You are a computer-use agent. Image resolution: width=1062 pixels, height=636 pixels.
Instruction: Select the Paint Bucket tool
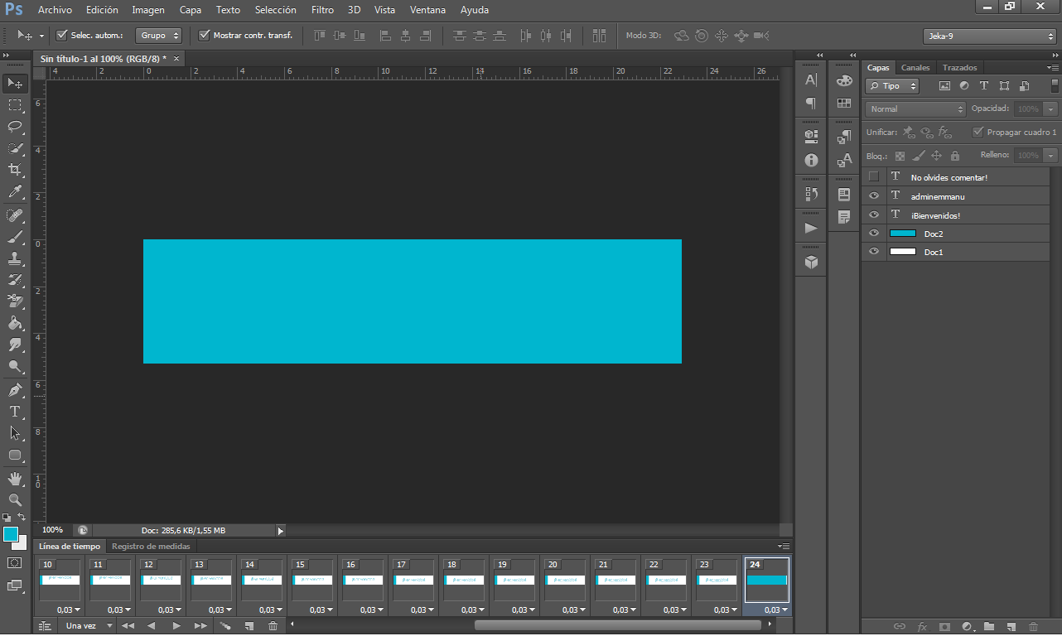[x=15, y=323]
